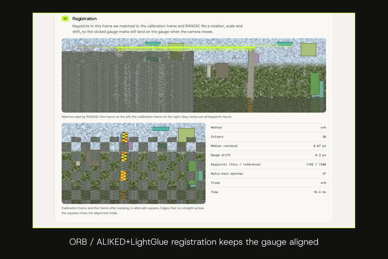388x259 pixels.
Task: Select the Time value 10.4 ms
Action: tap(320, 192)
